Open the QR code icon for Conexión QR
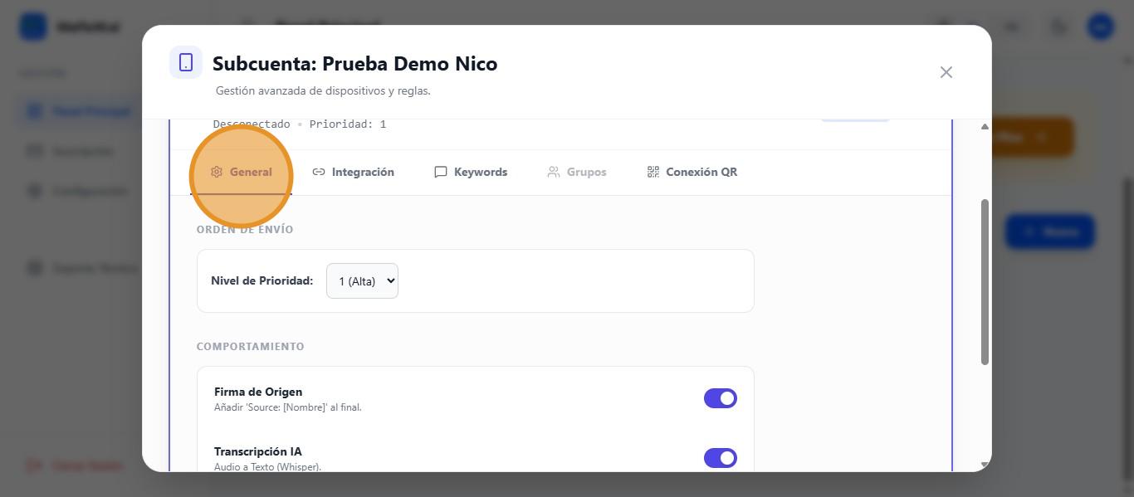Image resolution: width=1134 pixels, height=497 pixels. (x=653, y=172)
